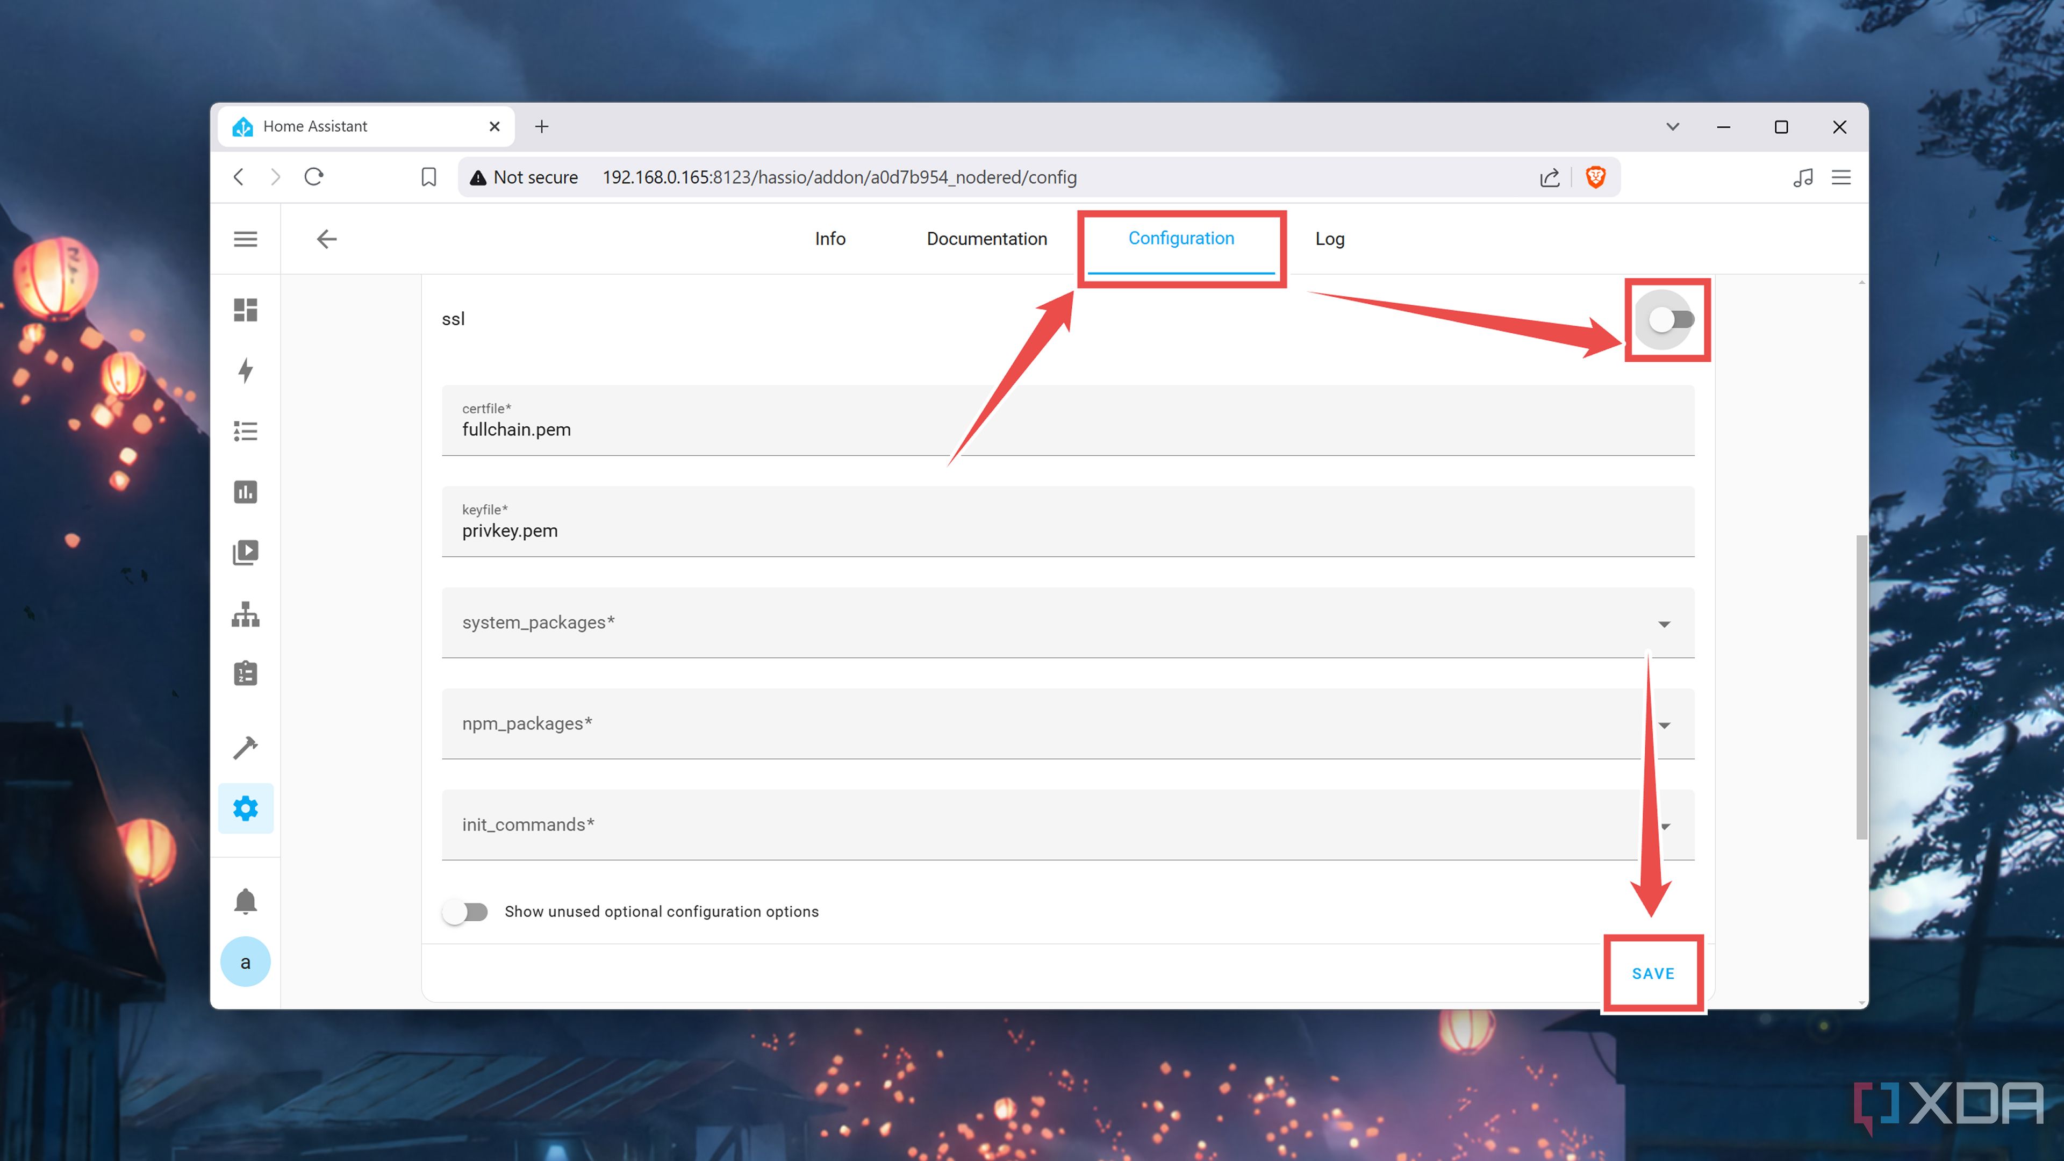Open the To-do lists clipboard icon
Viewport: 2064px width, 1161px height.
(246, 673)
